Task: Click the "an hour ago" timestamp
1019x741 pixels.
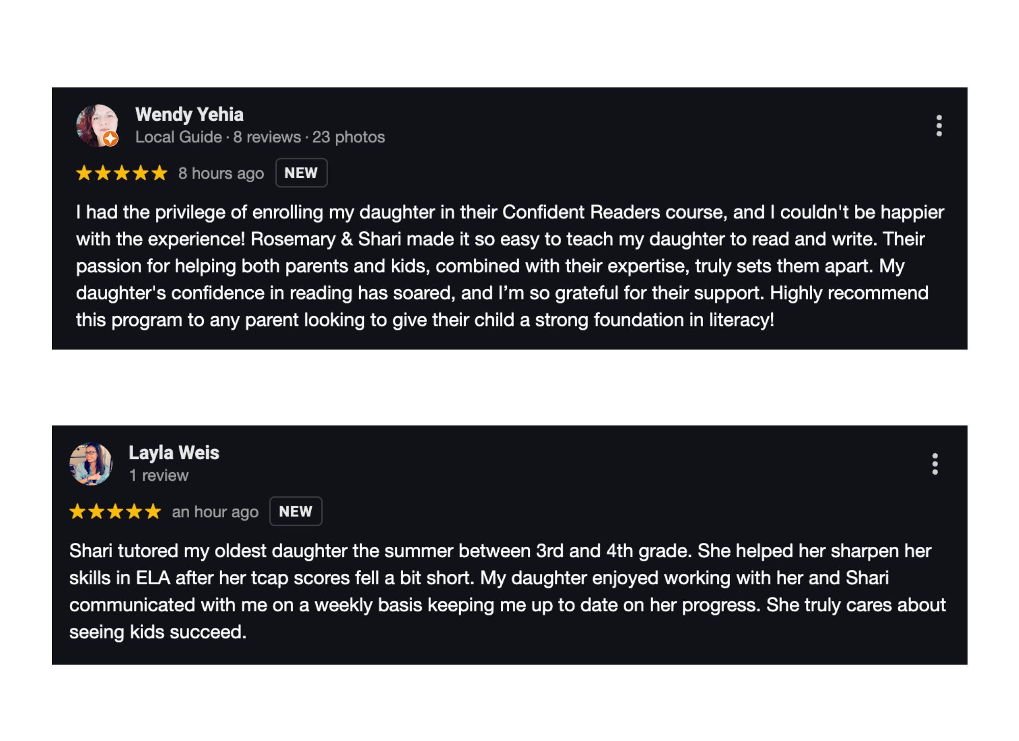Action: (x=215, y=512)
